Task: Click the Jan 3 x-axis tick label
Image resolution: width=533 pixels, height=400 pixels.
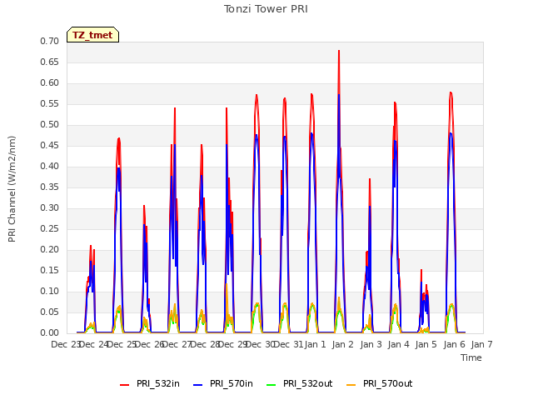Action: 371,344
